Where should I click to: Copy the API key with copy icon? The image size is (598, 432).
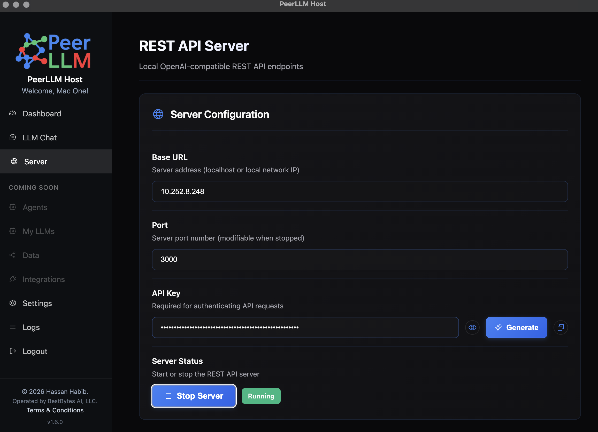point(561,327)
